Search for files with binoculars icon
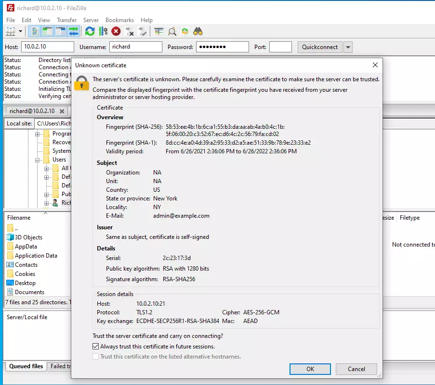Screen dimensions: 435x385 [x=198, y=32]
